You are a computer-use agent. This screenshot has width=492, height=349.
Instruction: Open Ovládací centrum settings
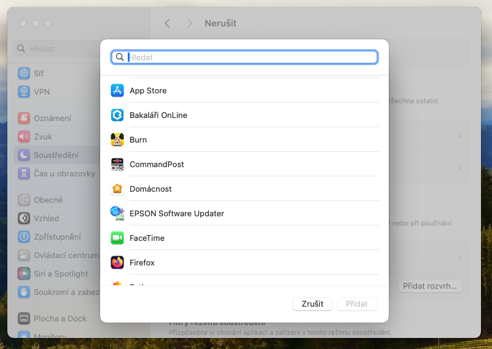tap(57, 255)
